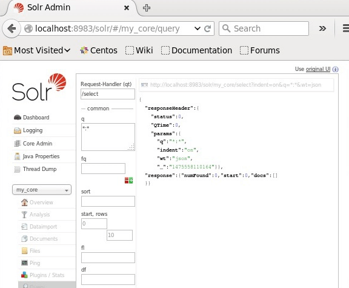Open the Logging section

(x=33, y=130)
